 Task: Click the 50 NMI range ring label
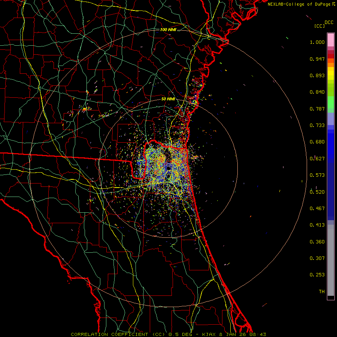168,99
